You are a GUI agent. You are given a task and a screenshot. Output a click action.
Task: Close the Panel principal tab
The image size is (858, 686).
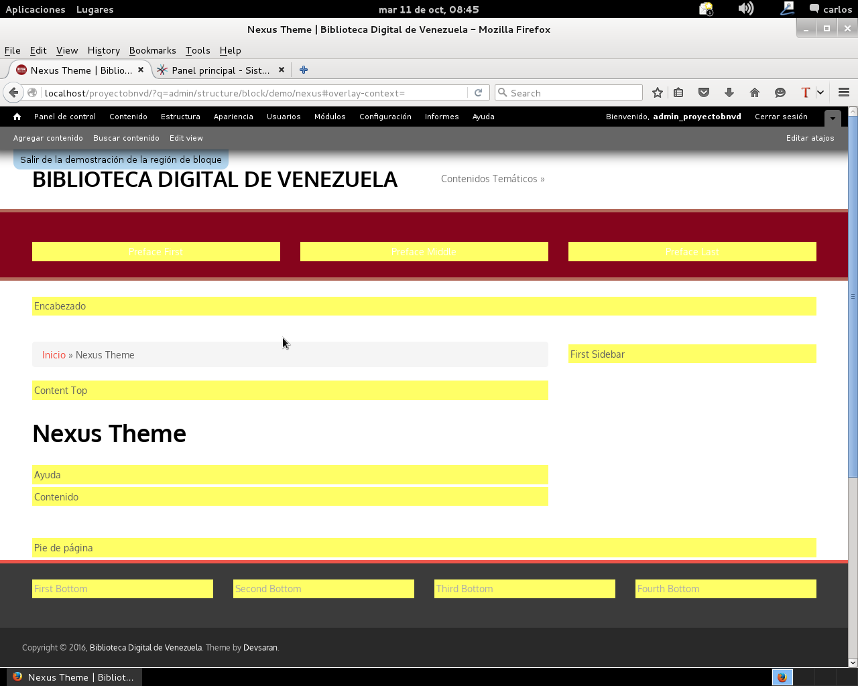282,70
